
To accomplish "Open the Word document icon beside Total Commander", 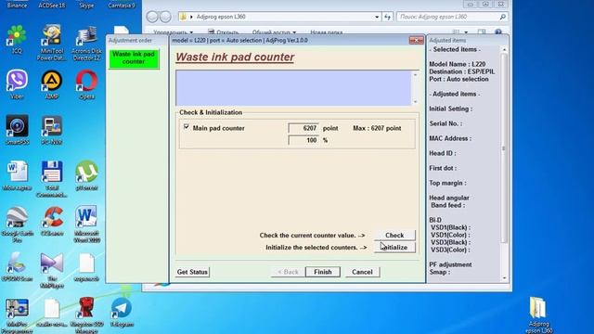I will pyautogui.click(x=17, y=175).
